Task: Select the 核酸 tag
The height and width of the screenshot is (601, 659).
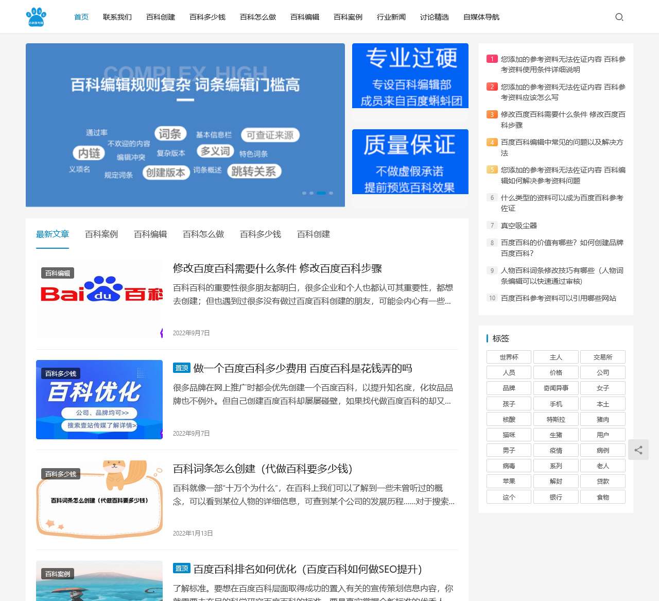Action: point(509,419)
